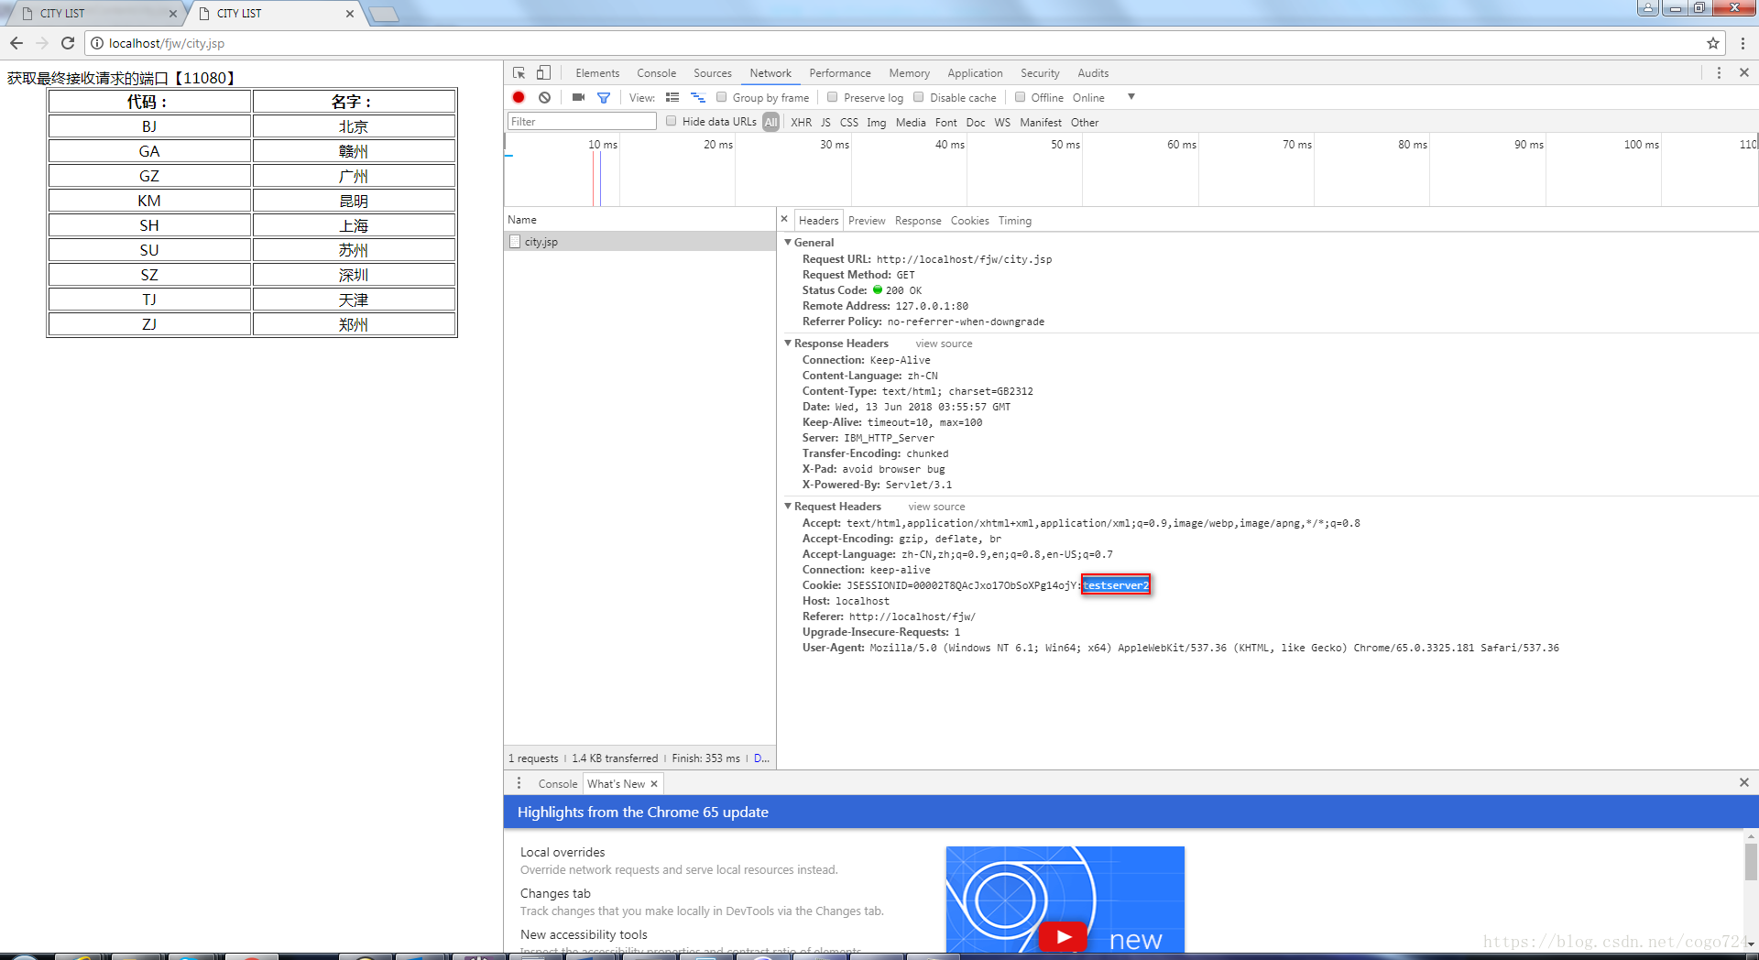
Task: Check Hide data URLs
Action: (671, 121)
